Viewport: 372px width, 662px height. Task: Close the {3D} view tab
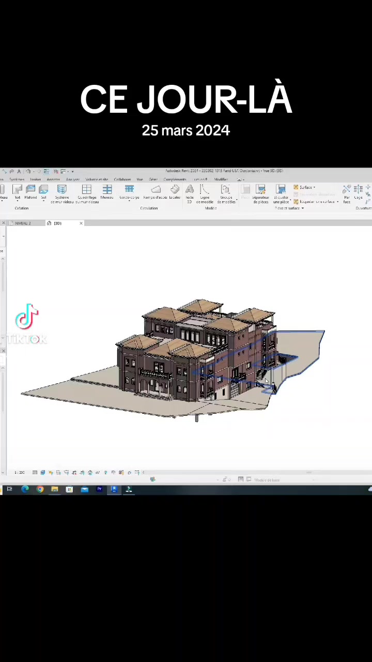81,223
